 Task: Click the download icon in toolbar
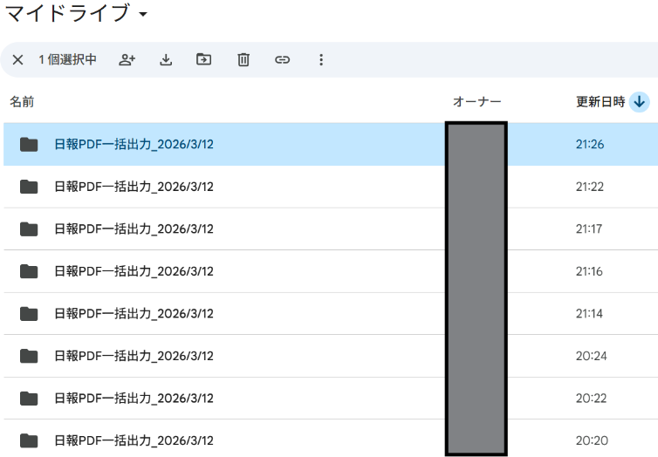click(166, 60)
